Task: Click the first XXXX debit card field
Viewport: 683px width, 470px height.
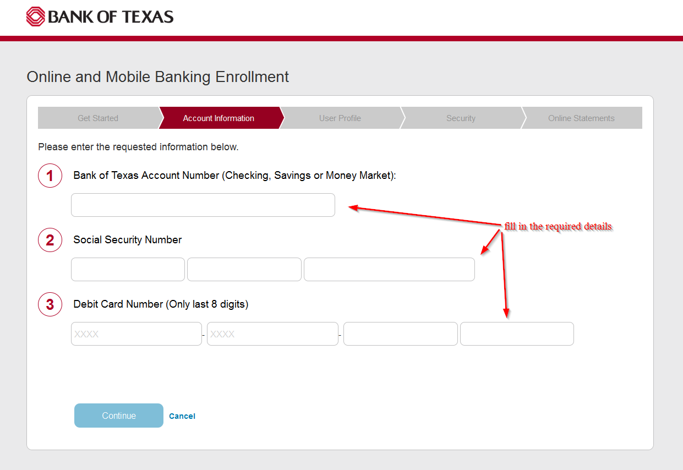Action: [136, 334]
